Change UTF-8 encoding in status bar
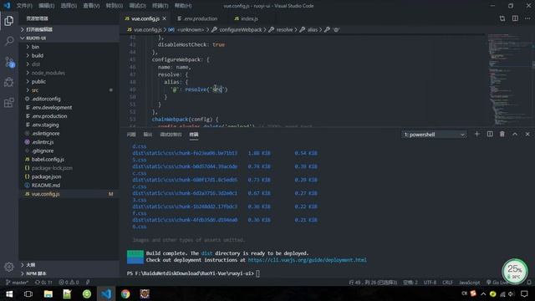535x301 pixels. [x=430, y=283]
